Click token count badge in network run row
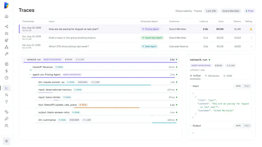The image size is (262, 147). tap(80, 59)
